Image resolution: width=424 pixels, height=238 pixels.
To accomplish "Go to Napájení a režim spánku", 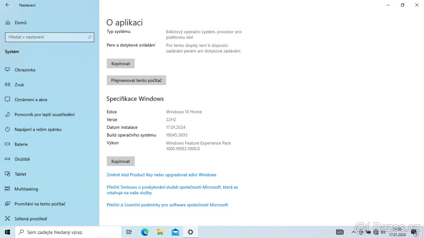I will click(38, 130).
